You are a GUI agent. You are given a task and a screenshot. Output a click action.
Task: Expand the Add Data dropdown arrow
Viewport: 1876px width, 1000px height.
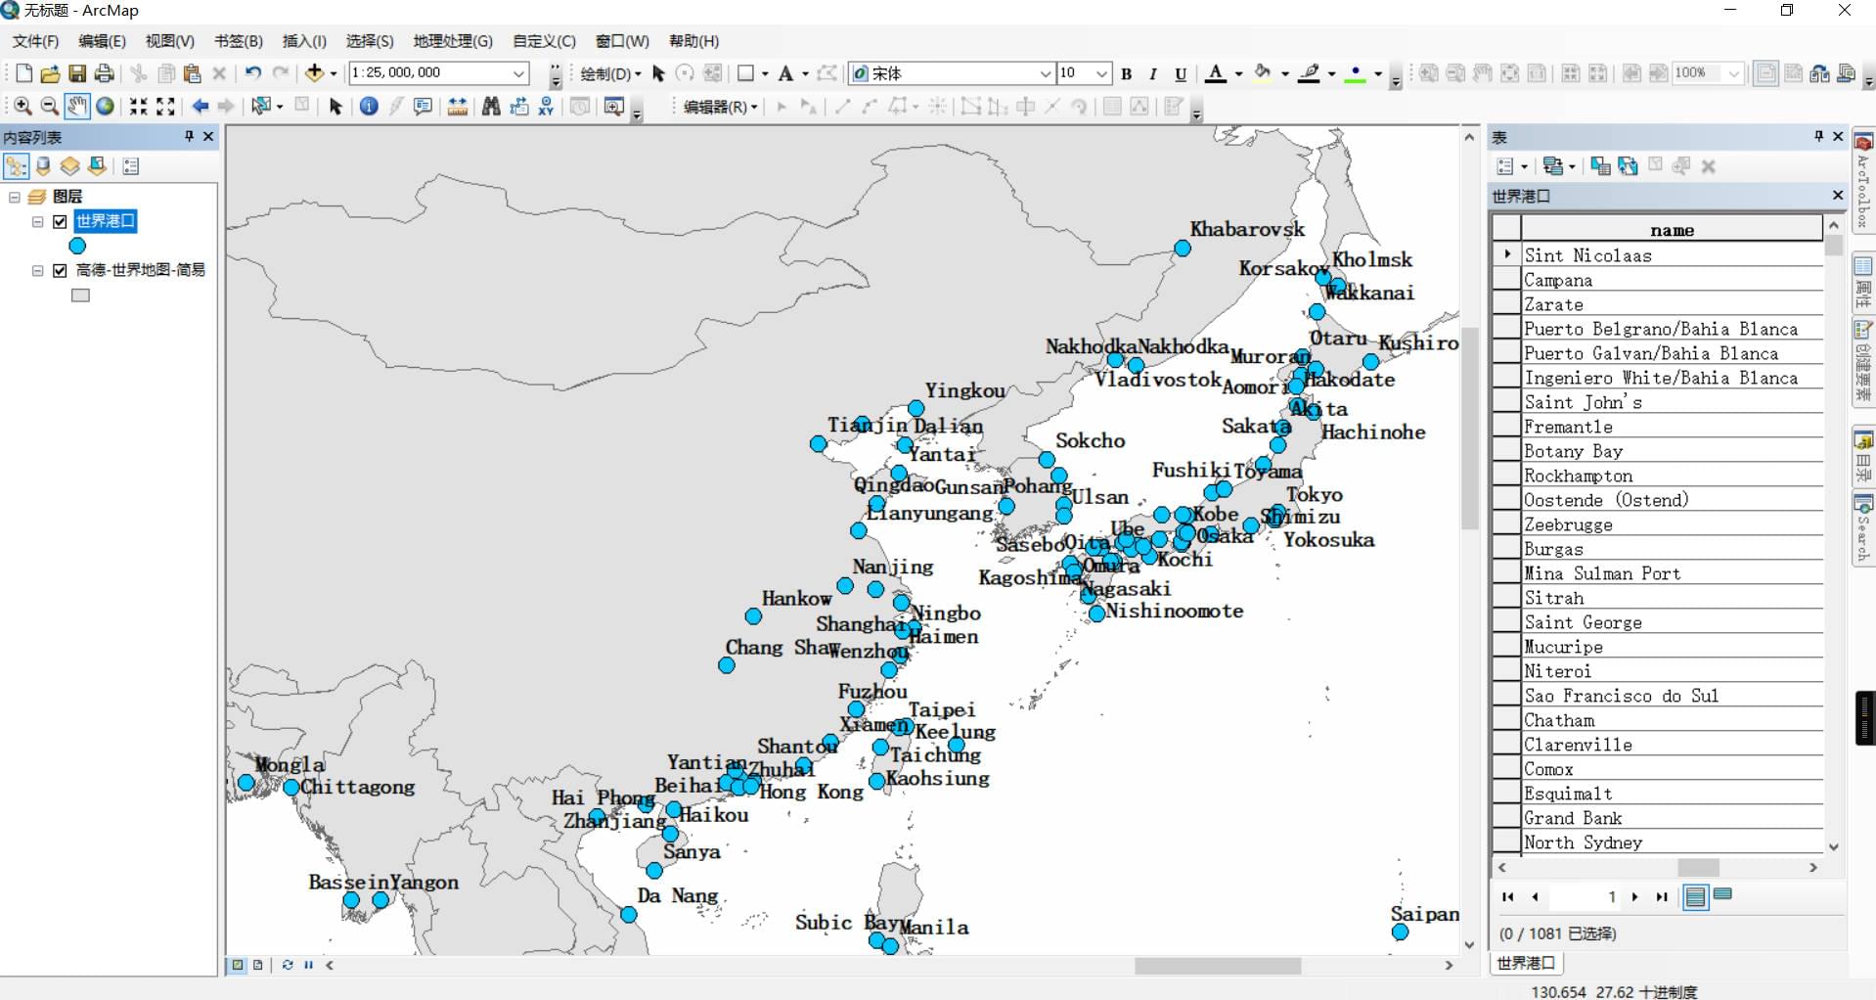334,73
